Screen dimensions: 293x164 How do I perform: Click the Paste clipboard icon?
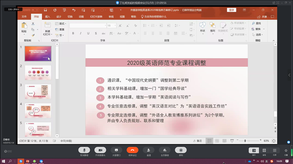pos(24,26)
